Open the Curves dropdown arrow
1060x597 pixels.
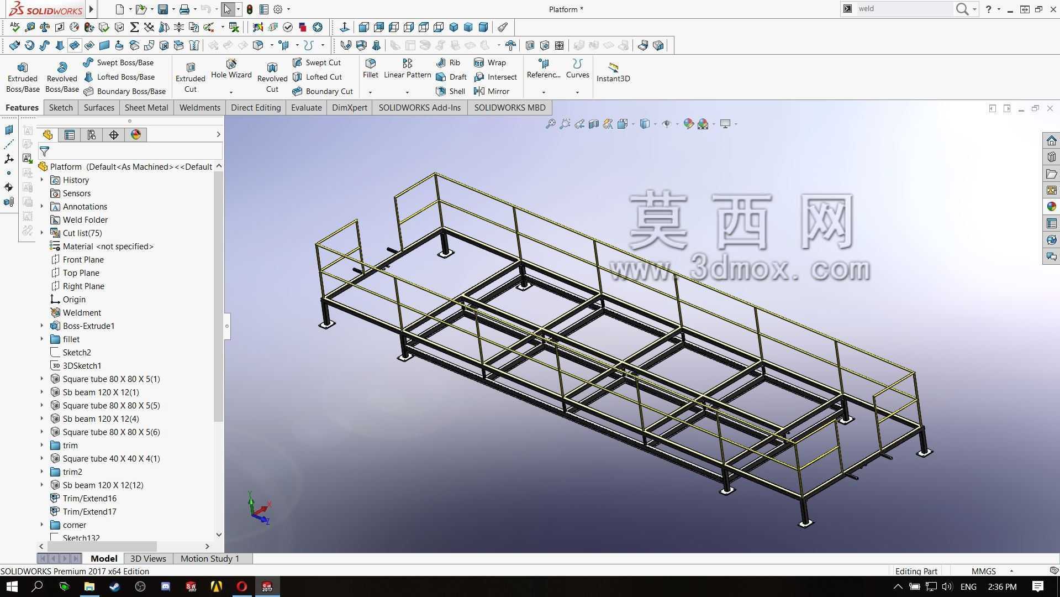577,92
